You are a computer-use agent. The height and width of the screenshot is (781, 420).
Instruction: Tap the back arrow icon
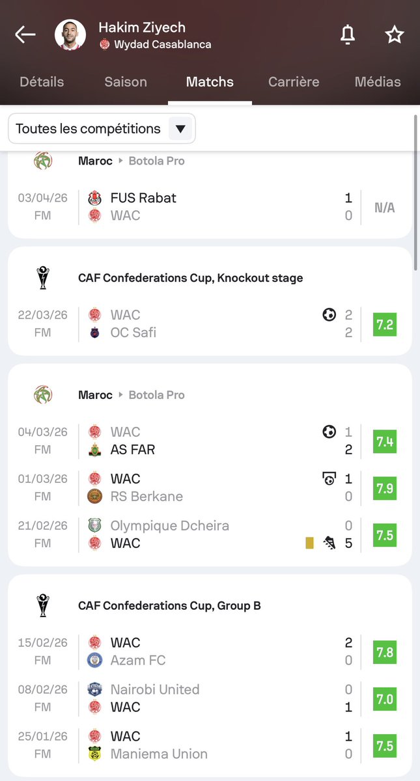pos(25,34)
